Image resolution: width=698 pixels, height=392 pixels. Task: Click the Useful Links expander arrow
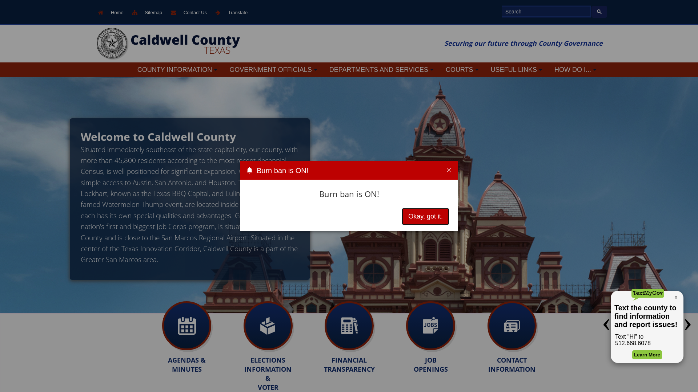pos(541,69)
